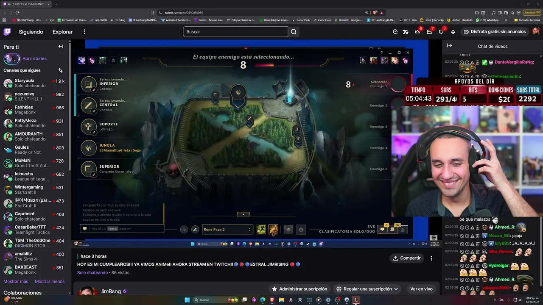Click the rune page edit pencil icon
543x305 pixels.
coord(195,230)
